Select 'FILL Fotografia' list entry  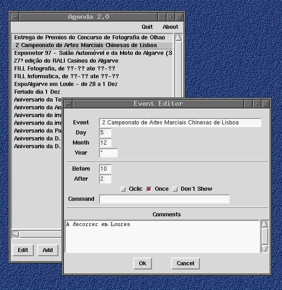pyautogui.click(x=93, y=69)
